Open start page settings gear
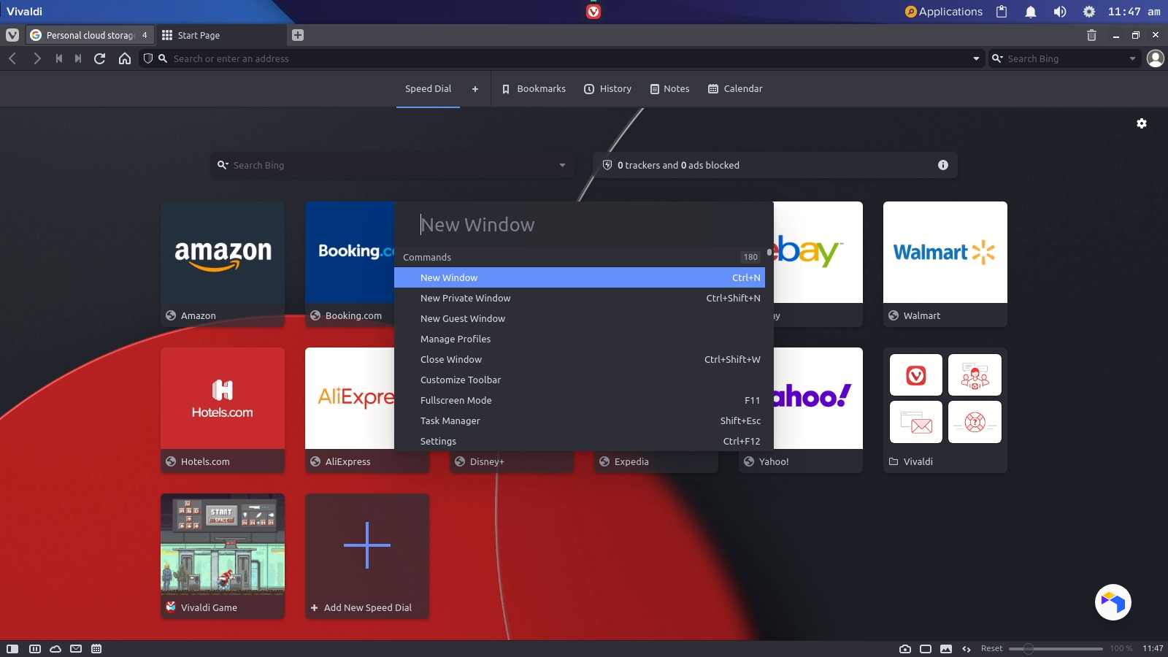 (x=1142, y=124)
